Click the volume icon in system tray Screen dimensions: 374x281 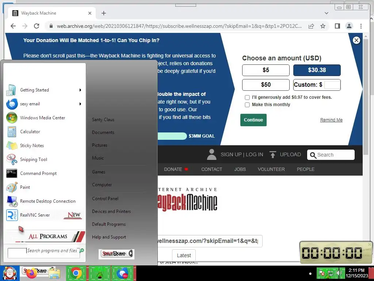[x=338, y=273]
